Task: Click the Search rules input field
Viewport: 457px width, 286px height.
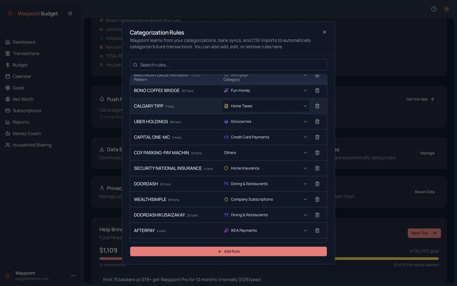Action: (x=228, y=65)
